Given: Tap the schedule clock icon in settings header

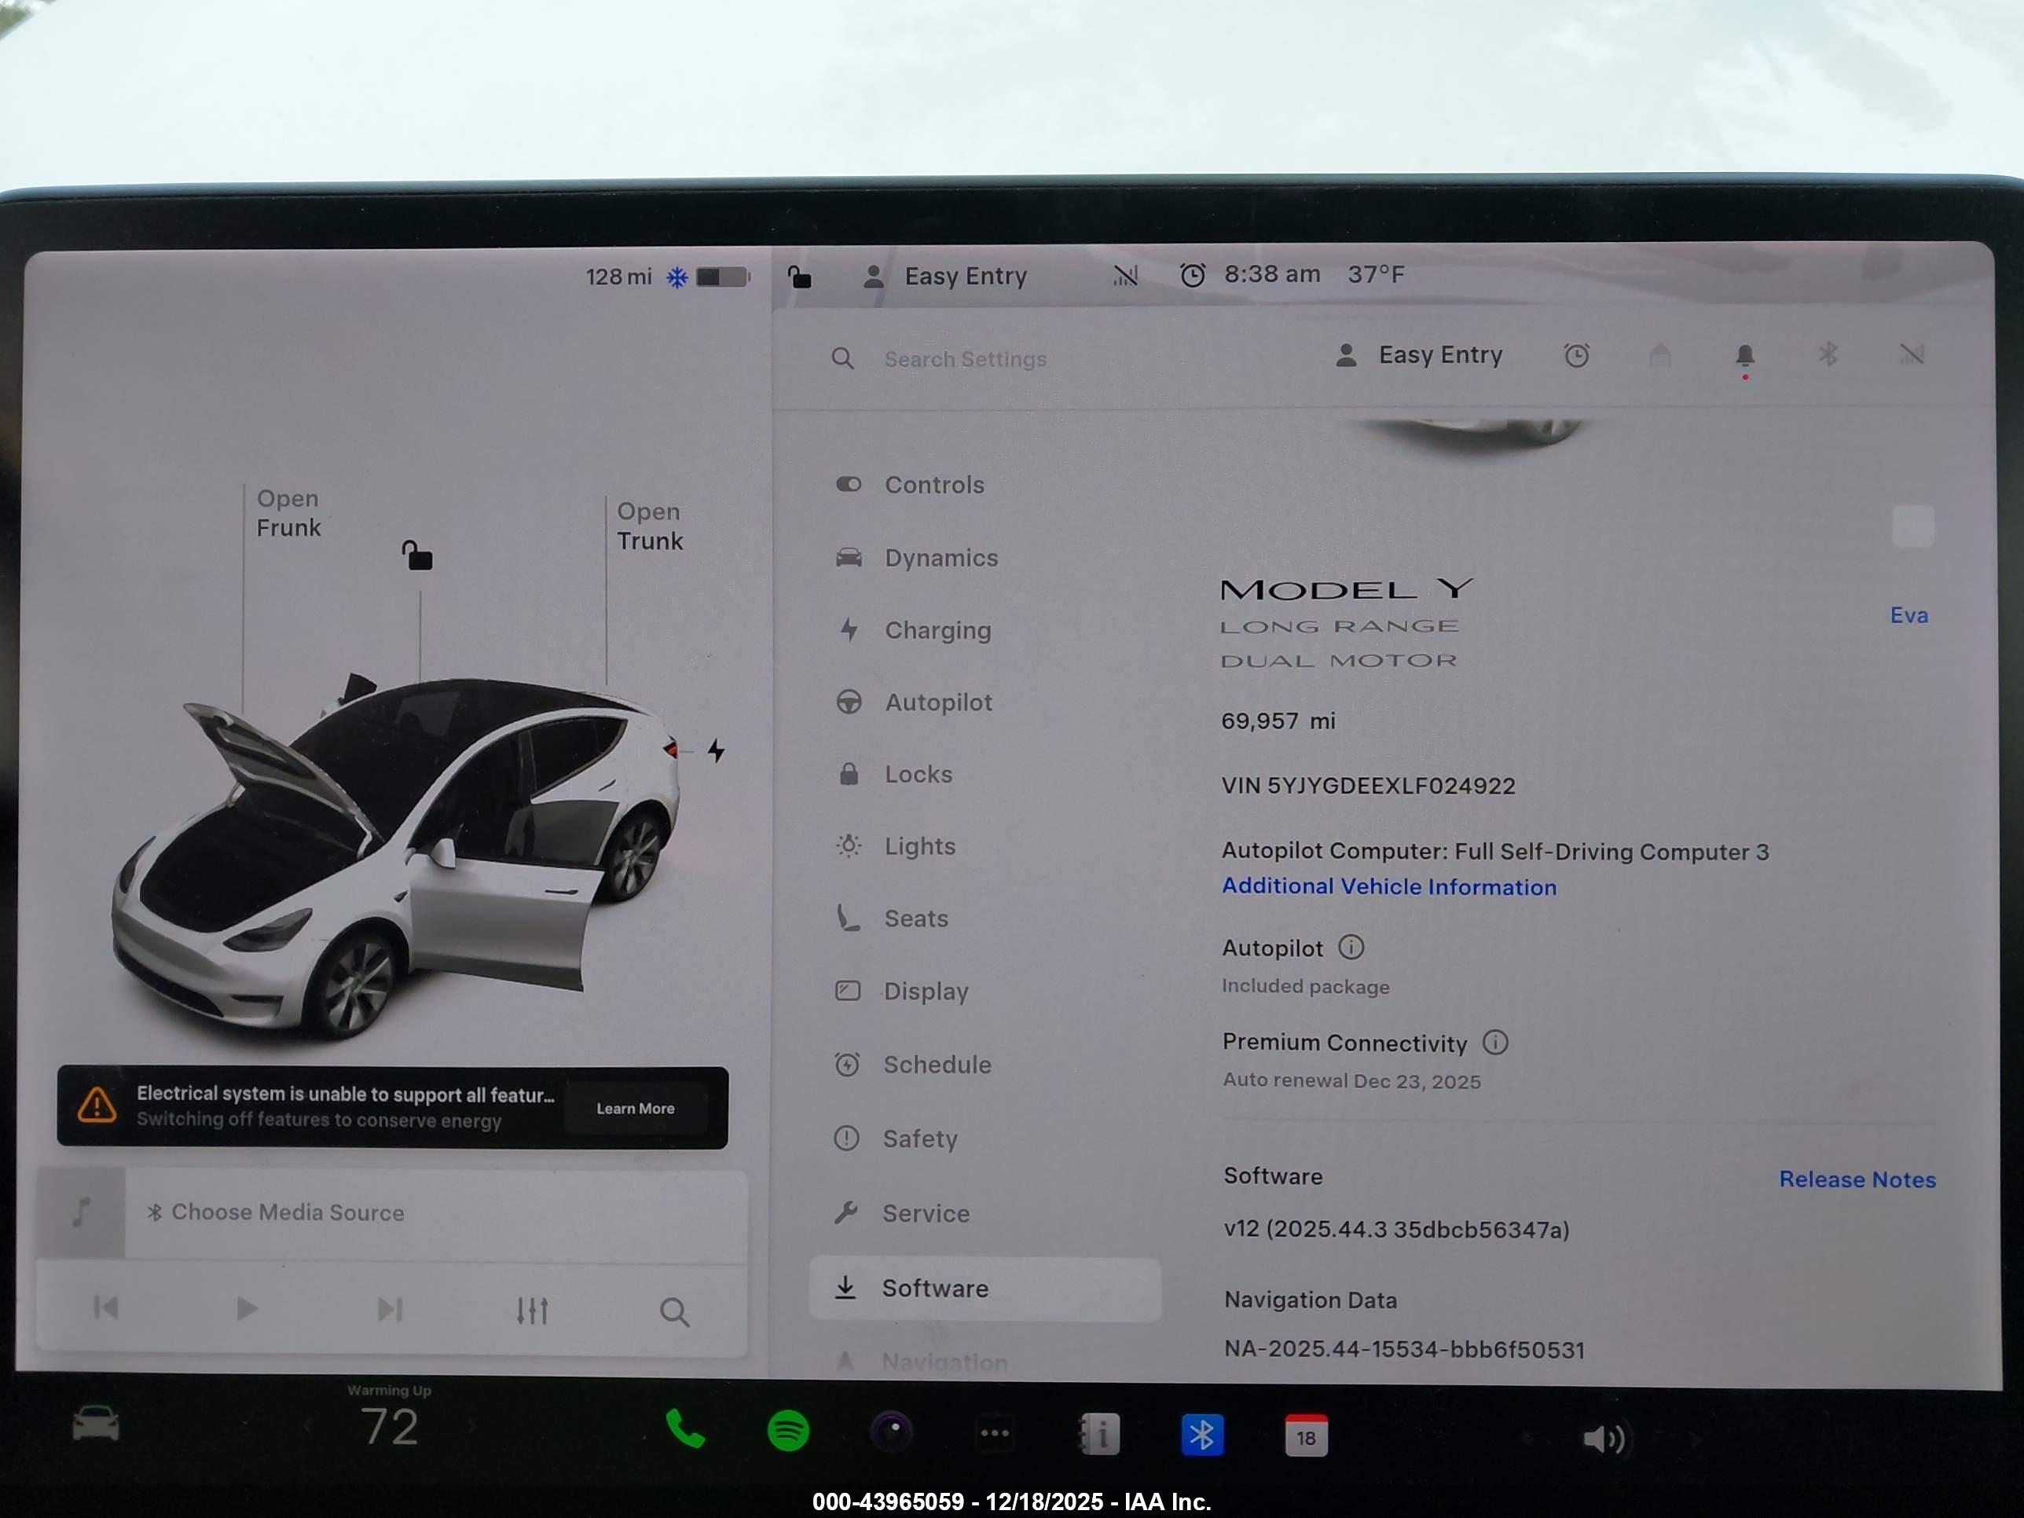Looking at the screenshot, I should (x=1577, y=356).
